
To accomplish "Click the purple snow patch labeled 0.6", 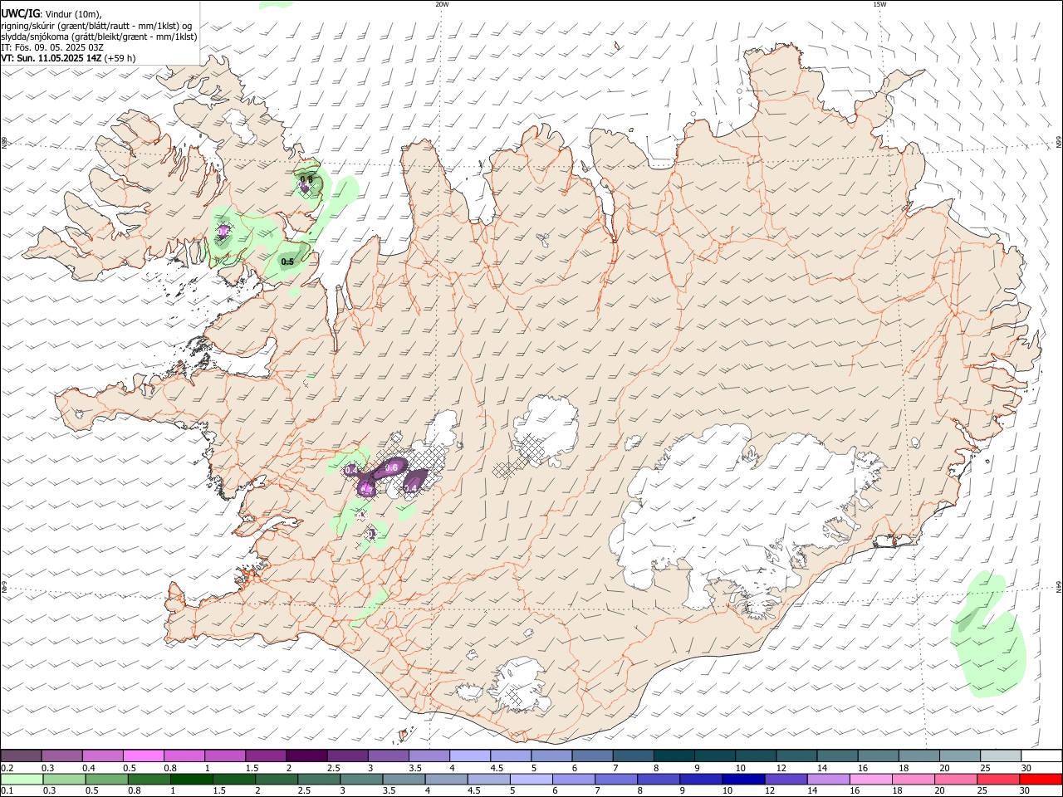I will [x=390, y=469].
